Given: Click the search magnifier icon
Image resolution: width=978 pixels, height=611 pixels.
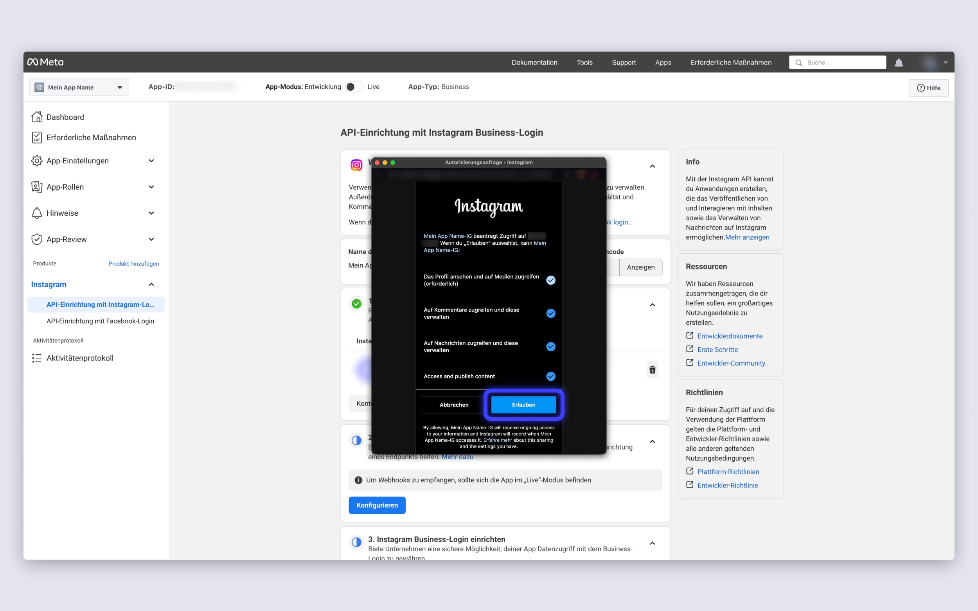Looking at the screenshot, I should click(798, 63).
